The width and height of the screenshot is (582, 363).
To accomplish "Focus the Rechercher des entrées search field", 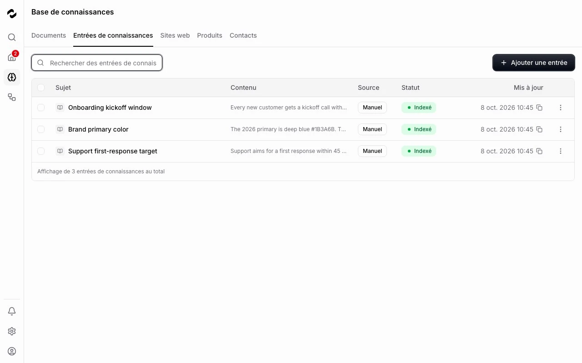I will point(97,63).
